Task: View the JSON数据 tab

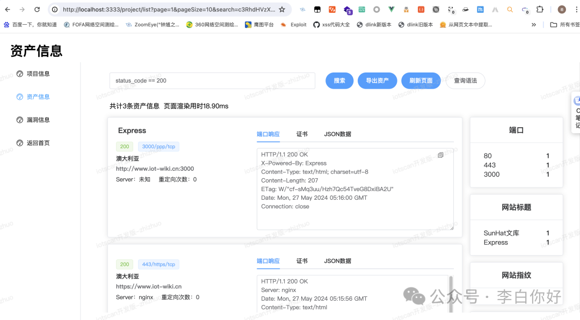Action: point(337,134)
